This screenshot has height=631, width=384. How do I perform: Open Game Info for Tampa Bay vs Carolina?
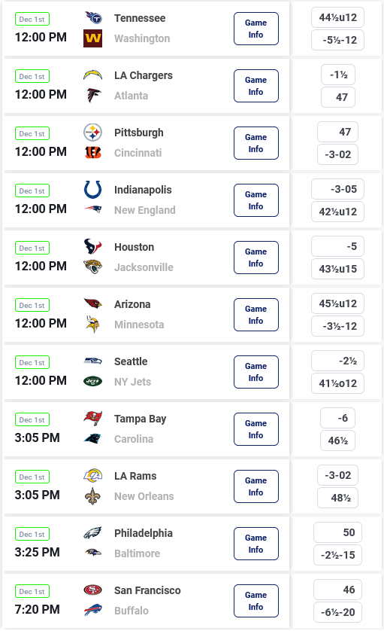[x=256, y=429]
